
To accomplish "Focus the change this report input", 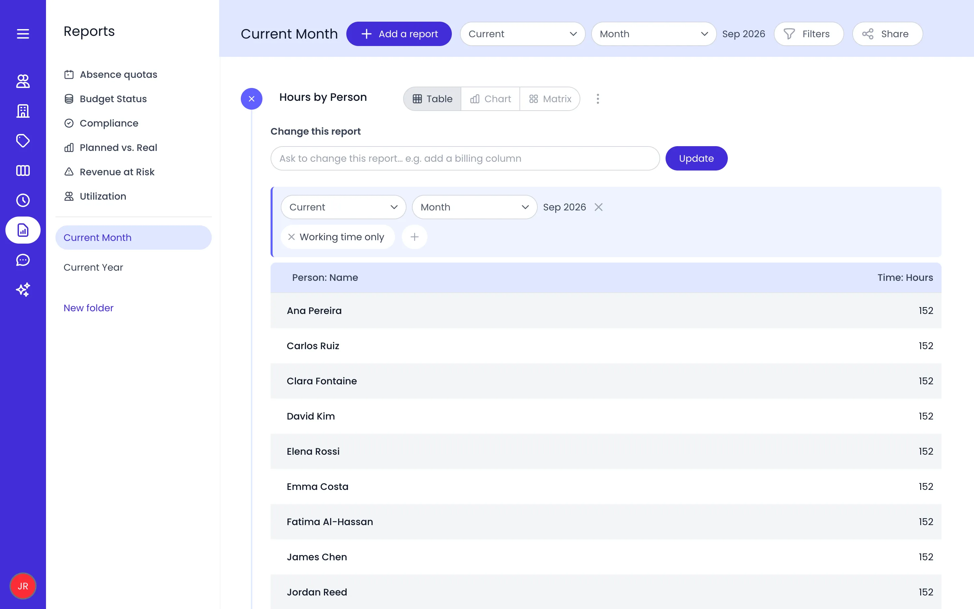I will click(x=465, y=158).
